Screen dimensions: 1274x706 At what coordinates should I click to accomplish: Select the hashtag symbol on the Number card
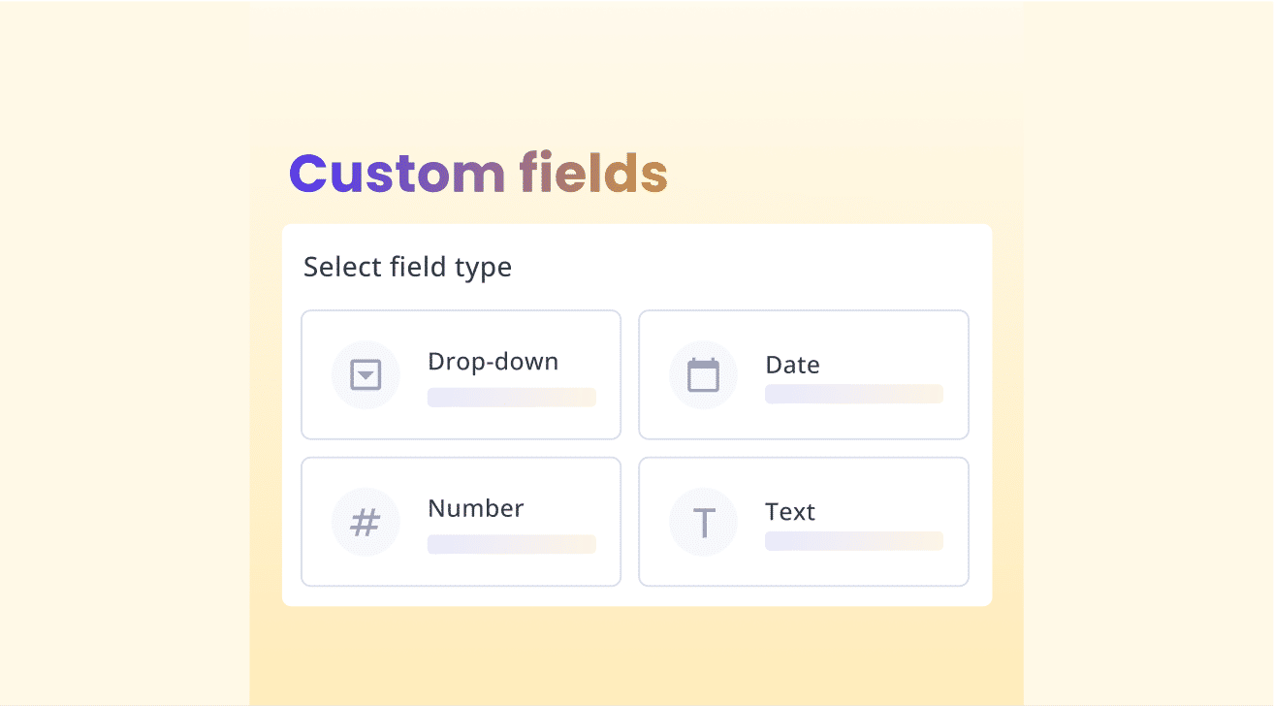(x=366, y=522)
